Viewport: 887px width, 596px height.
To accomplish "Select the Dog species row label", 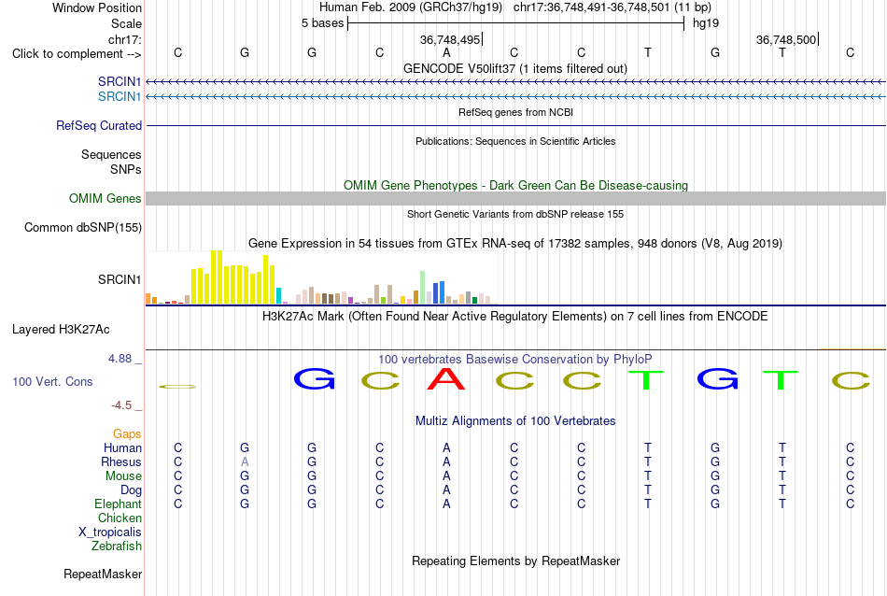I will click(x=132, y=490).
